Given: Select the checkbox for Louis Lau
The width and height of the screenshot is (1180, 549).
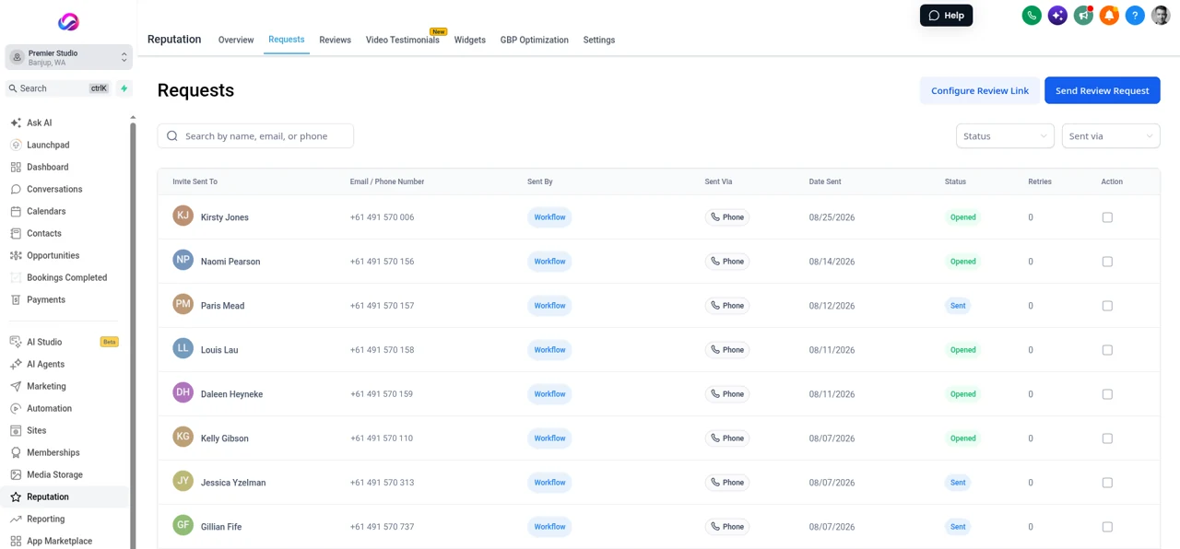Looking at the screenshot, I should [x=1107, y=350].
